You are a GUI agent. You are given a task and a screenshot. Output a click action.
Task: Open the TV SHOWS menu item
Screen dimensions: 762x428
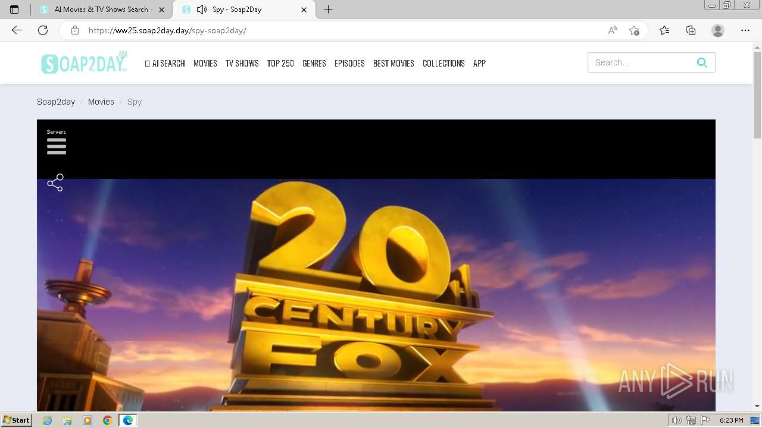pyautogui.click(x=242, y=63)
